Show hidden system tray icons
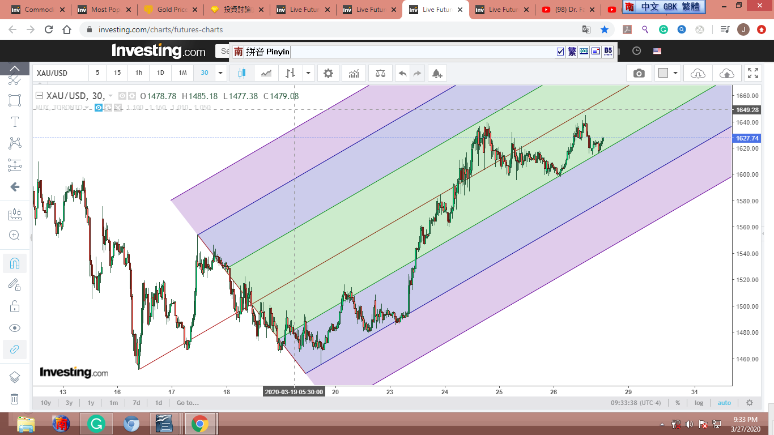 662,424
